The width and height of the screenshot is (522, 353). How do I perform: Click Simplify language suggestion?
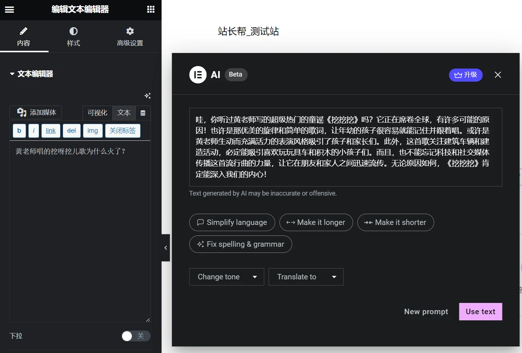[232, 222]
